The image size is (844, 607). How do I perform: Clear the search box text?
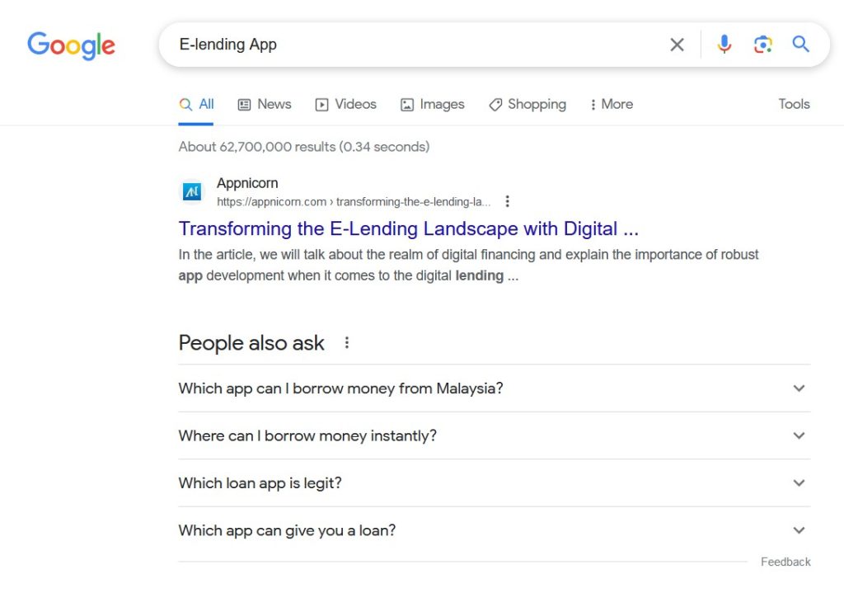[x=677, y=45]
